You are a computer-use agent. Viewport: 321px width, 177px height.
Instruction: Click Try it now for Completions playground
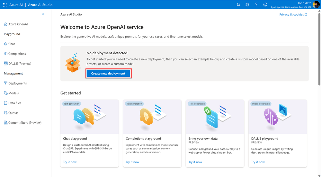point(132,162)
